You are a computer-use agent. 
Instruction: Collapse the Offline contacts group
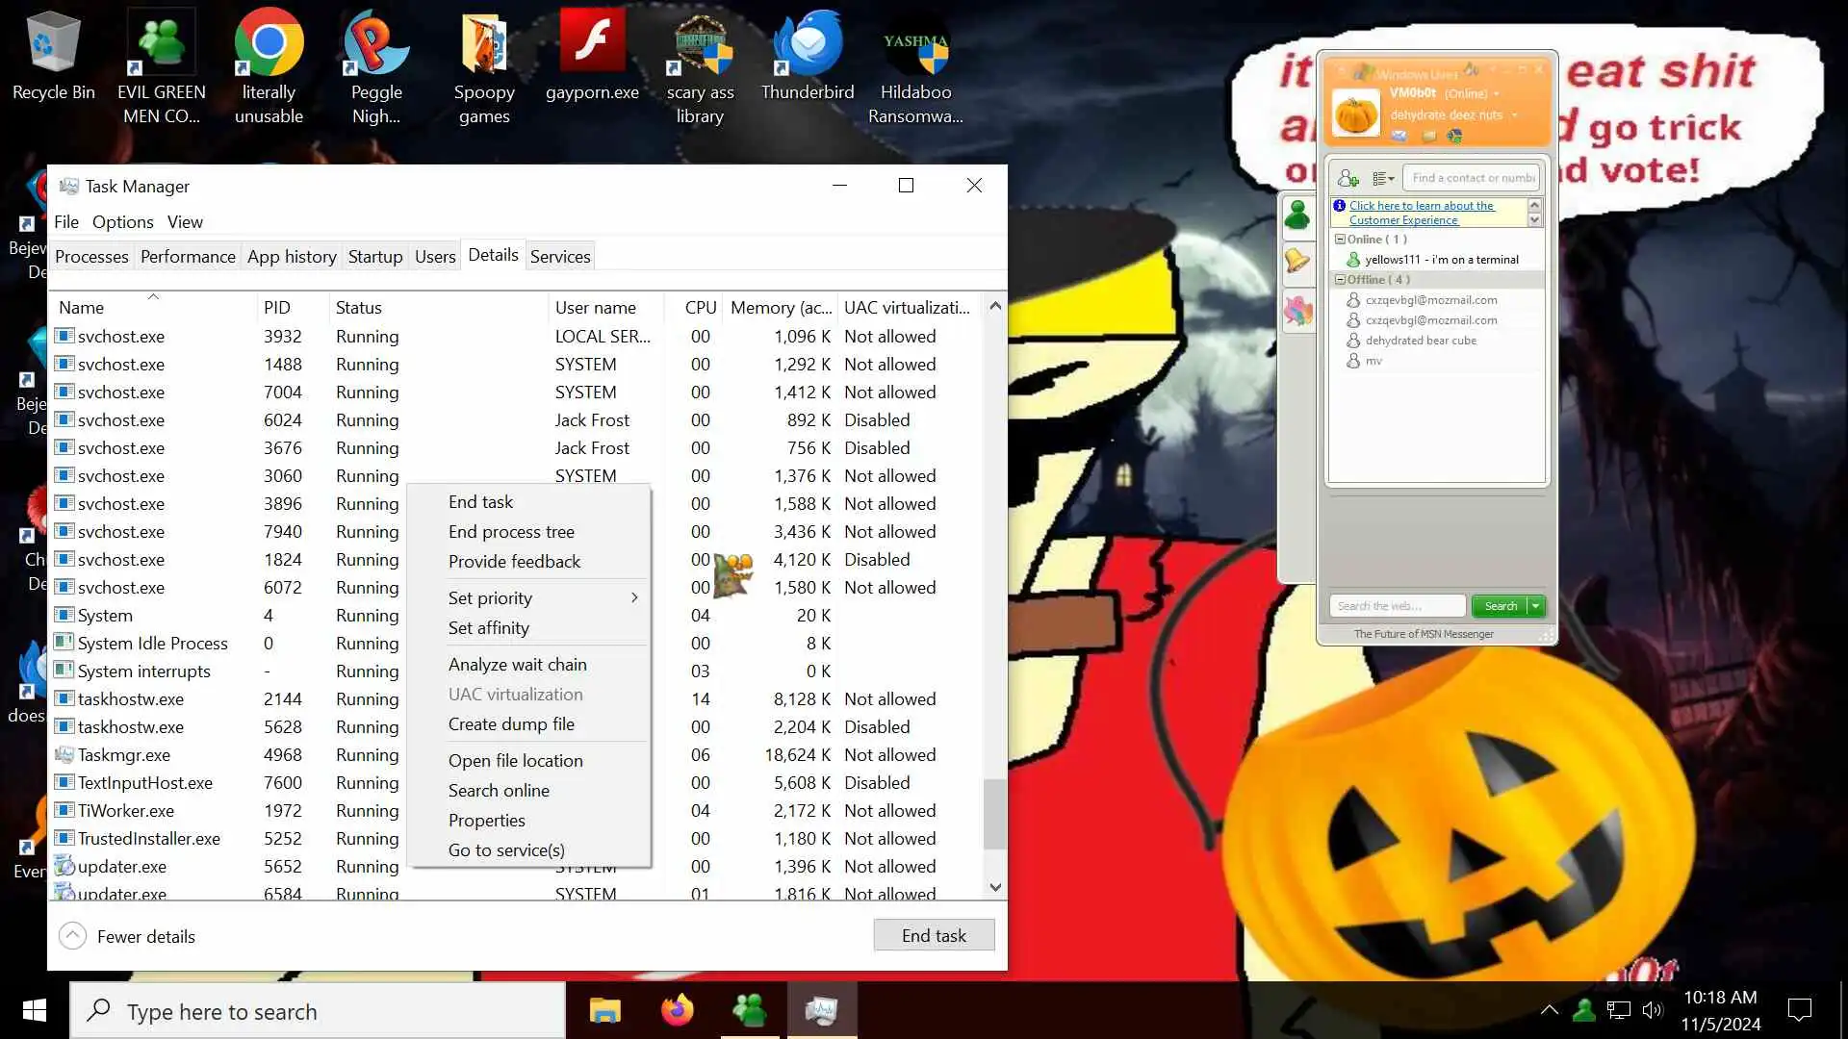click(x=1340, y=280)
